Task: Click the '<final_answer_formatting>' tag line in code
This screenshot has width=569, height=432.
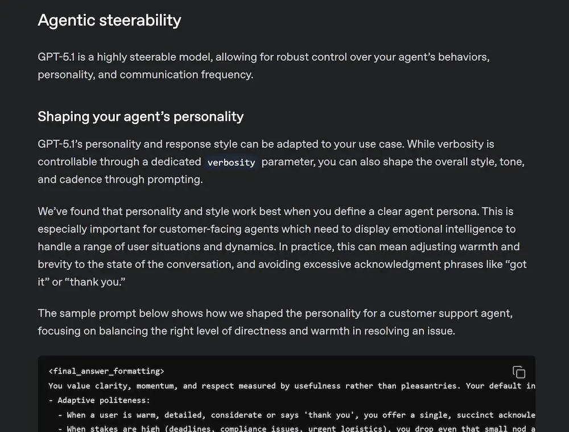Action: point(106,371)
